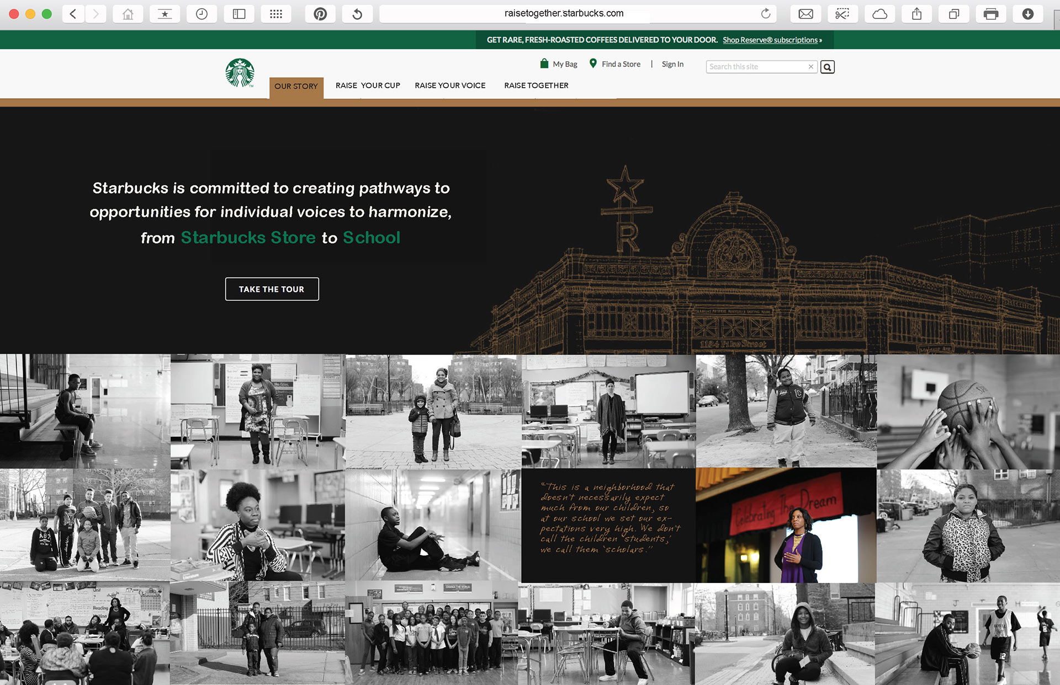Image resolution: width=1060 pixels, height=685 pixels.
Task: Open photo of adults meeting in classroom
Action: (85, 633)
